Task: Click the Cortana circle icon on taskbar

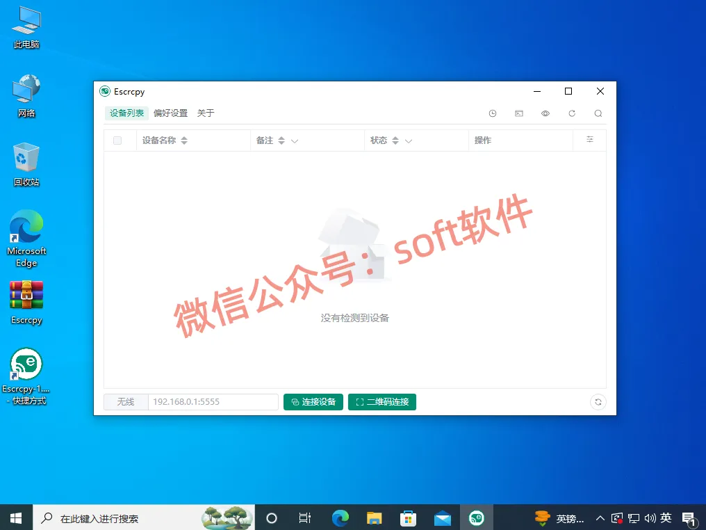Action: pyautogui.click(x=272, y=518)
